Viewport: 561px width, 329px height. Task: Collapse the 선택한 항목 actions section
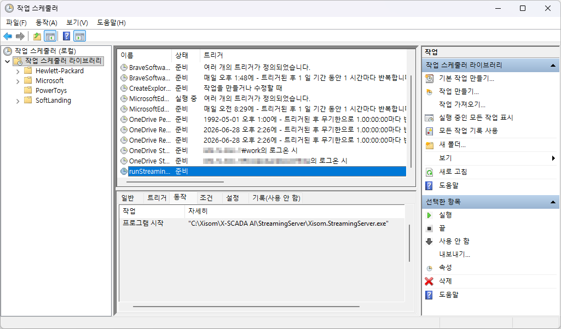[x=553, y=202]
